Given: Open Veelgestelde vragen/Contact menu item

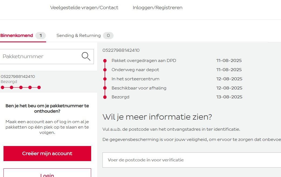Looking at the screenshot, I should click(x=84, y=8).
